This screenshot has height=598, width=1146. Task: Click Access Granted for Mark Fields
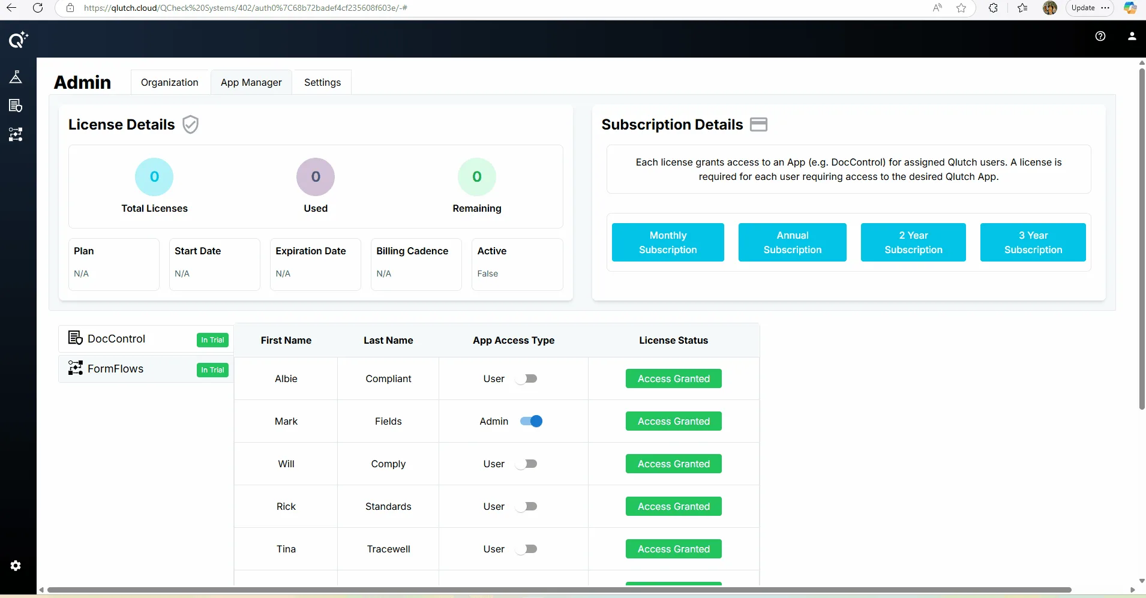[674, 421]
